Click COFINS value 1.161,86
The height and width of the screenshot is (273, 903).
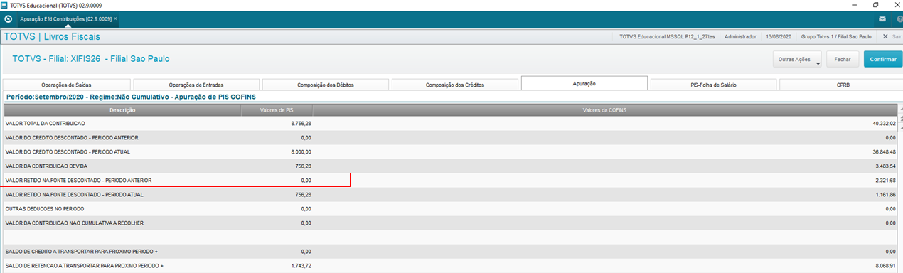[x=885, y=194]
